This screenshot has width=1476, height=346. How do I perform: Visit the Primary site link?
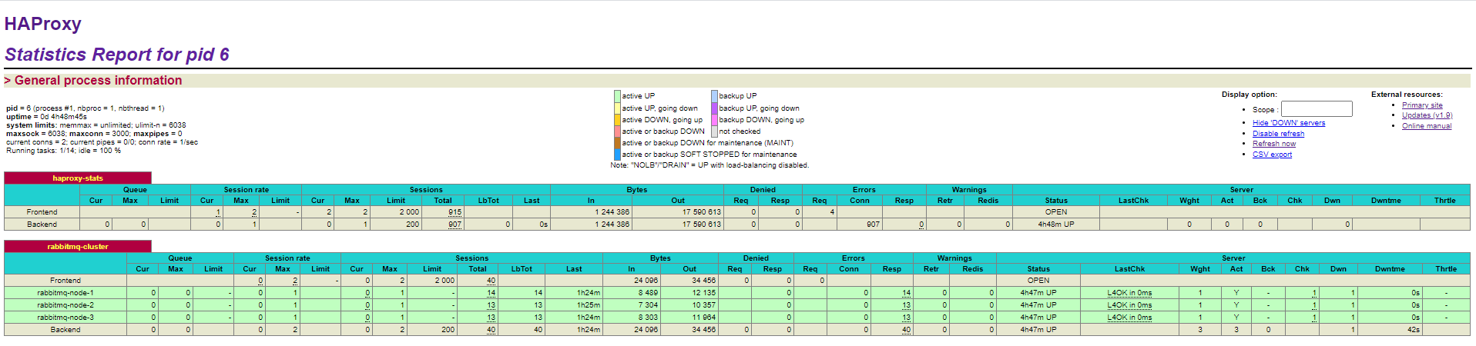[1422, 105]
